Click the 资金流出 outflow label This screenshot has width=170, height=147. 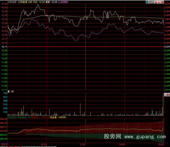pyautogui.click(x=22, y=117)
